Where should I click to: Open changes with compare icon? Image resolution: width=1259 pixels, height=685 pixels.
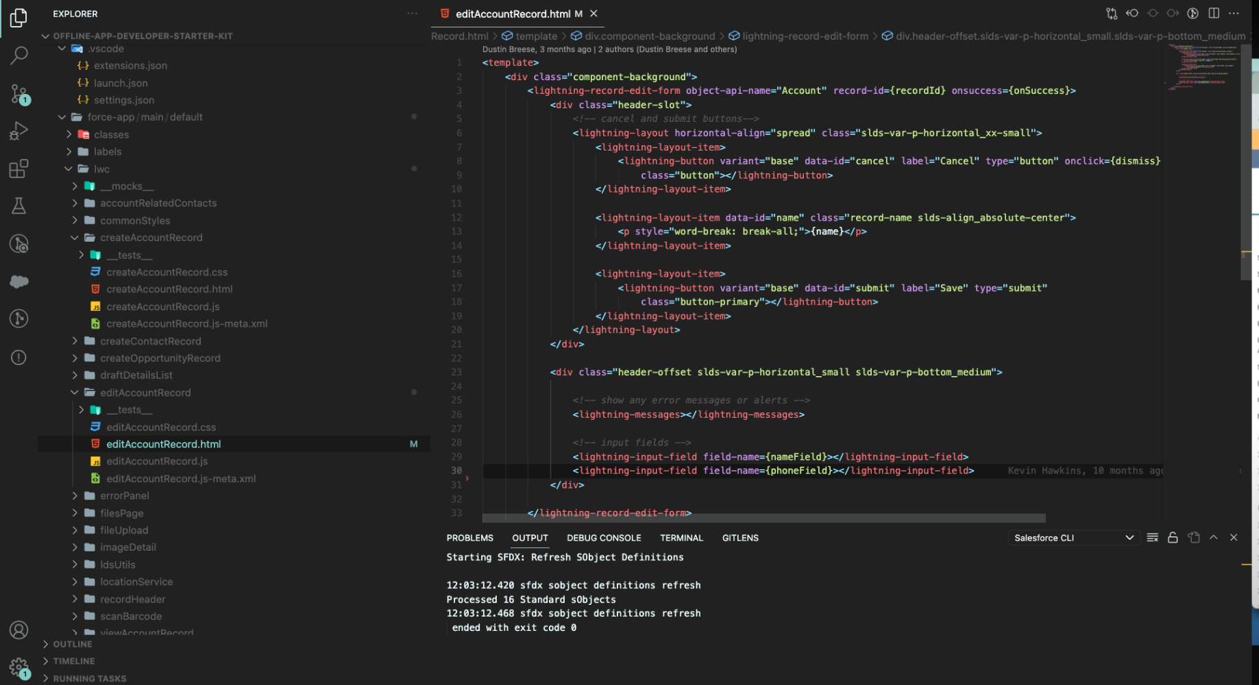1112,14
